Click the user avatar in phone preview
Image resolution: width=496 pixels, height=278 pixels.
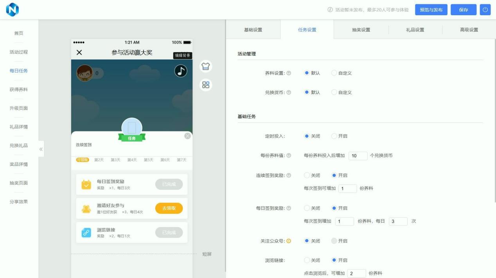coord(84,73)
